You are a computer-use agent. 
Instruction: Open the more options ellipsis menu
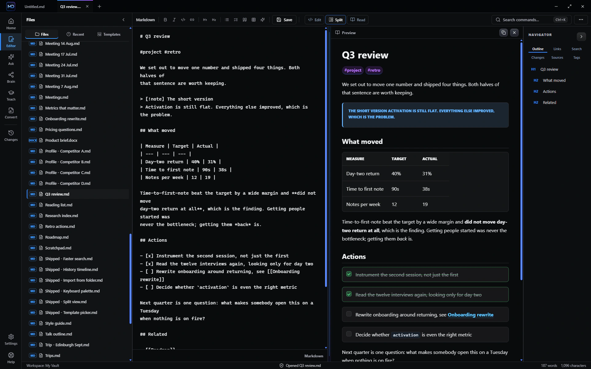coord(581,20)
